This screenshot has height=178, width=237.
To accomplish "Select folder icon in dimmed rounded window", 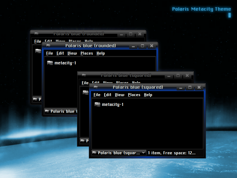I will [38, 51].
